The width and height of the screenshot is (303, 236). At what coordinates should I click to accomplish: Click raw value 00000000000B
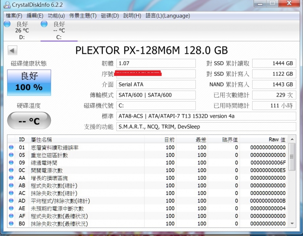click(268, 201)
